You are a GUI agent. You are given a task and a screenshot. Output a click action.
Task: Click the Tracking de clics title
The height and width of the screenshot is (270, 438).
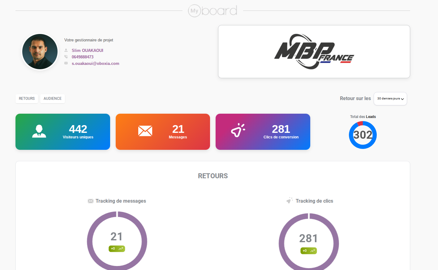pos(314,201)
